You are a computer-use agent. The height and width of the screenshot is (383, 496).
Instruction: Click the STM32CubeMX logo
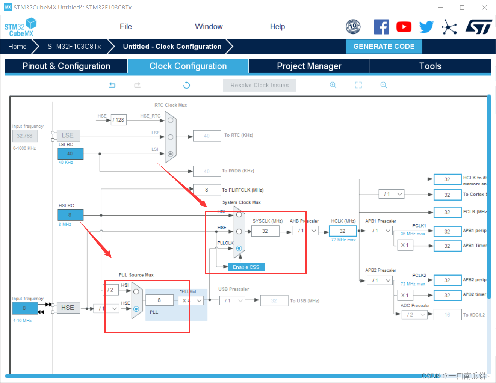pyautogui.click(x=20, y=27)
